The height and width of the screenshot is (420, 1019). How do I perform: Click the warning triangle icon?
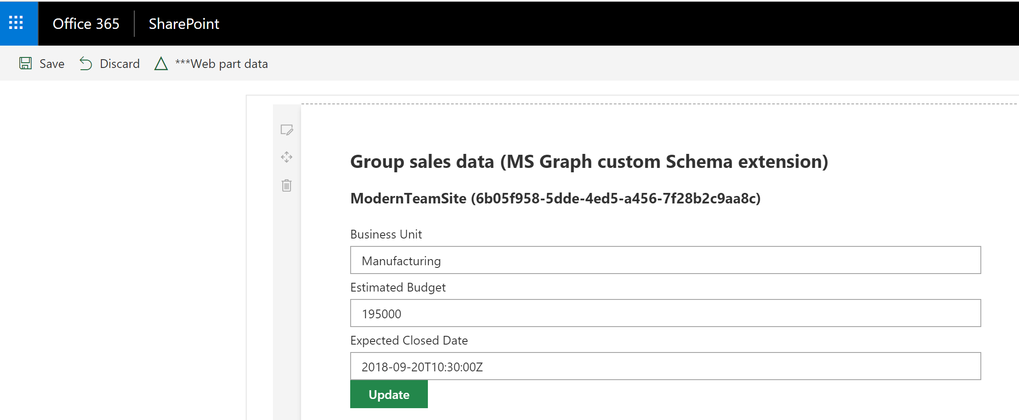pyautogui.click(x=161, y=64)
